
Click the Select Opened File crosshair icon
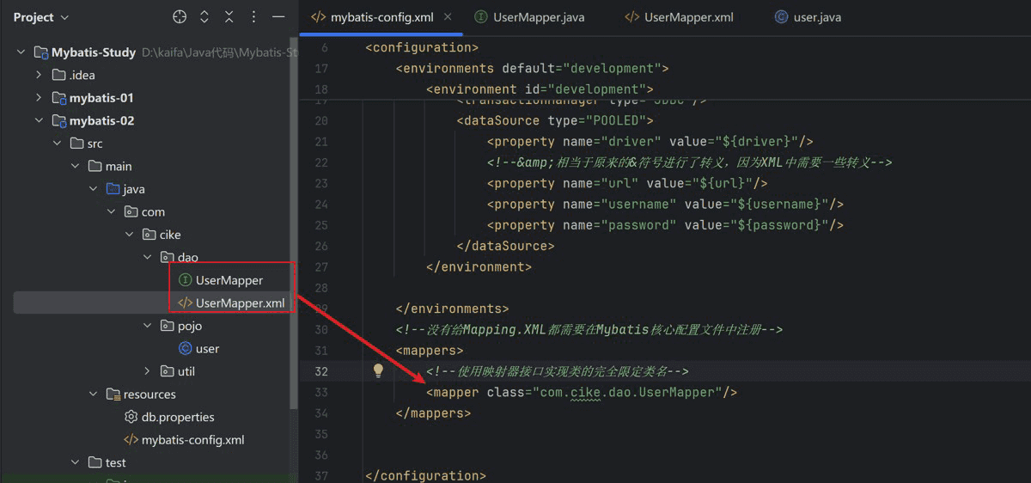[180, 17]
